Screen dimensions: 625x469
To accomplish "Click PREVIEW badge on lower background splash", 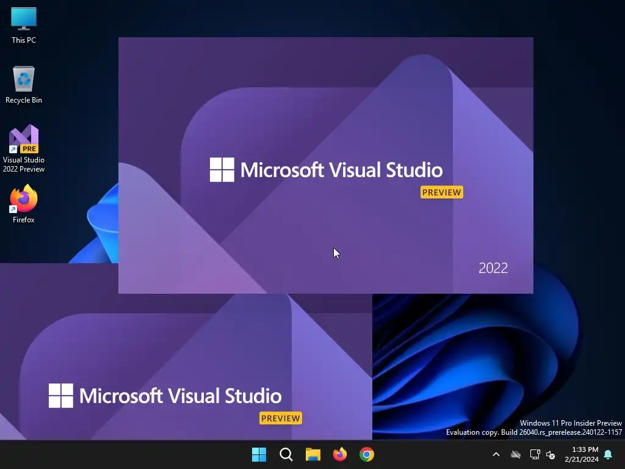I will point(281,418).
